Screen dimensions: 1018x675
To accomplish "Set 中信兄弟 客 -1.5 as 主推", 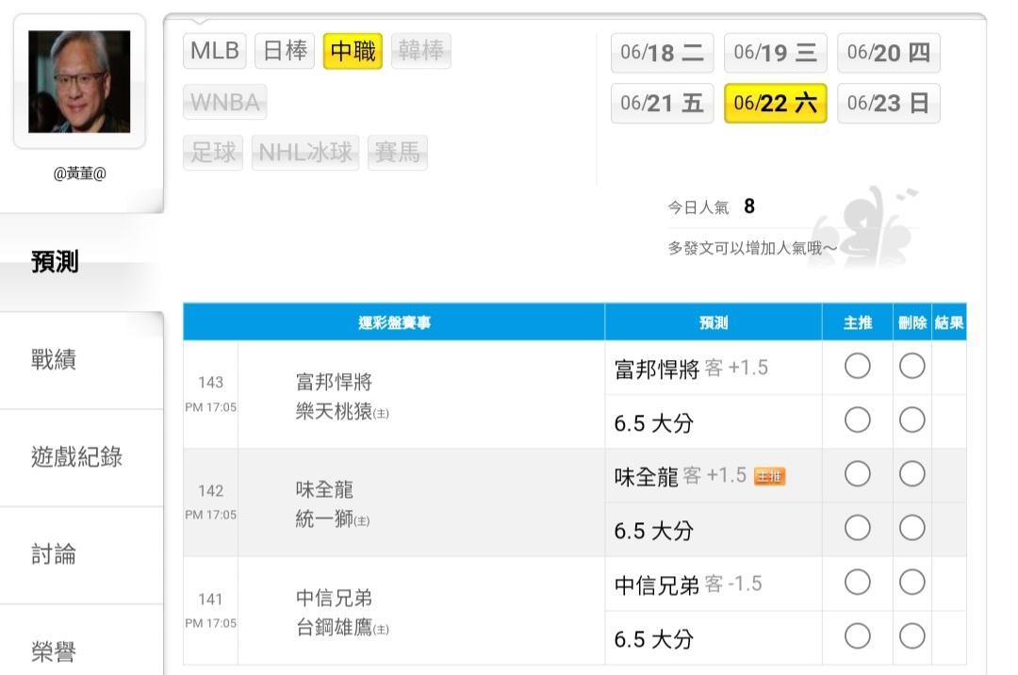I will tap(857, 584).
